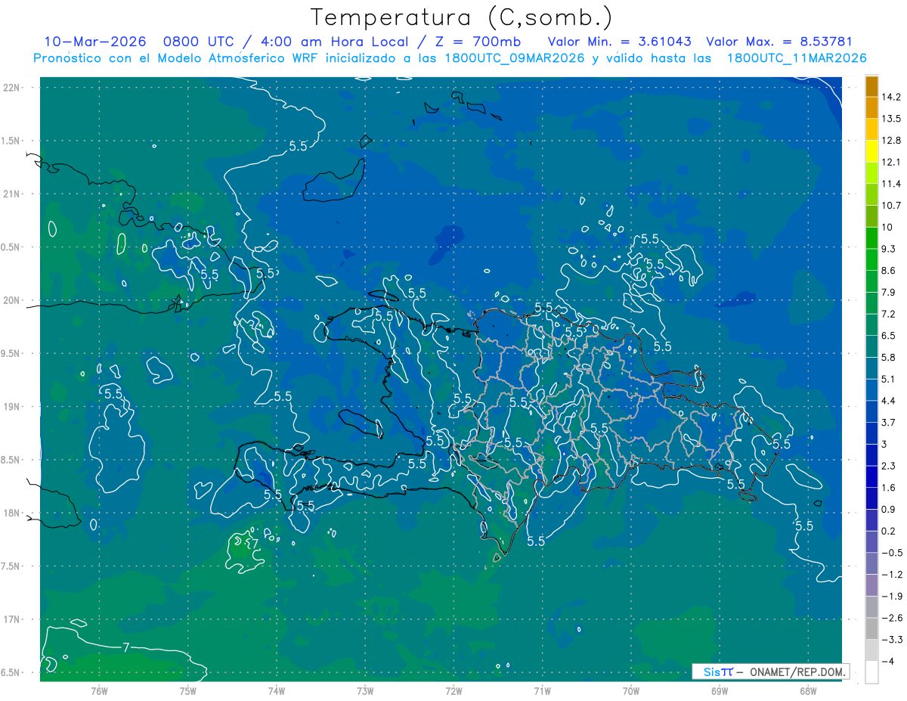The image size is (907, 701).
Task: Select the "20N" latitude label
Action: (x=13, y=300)
